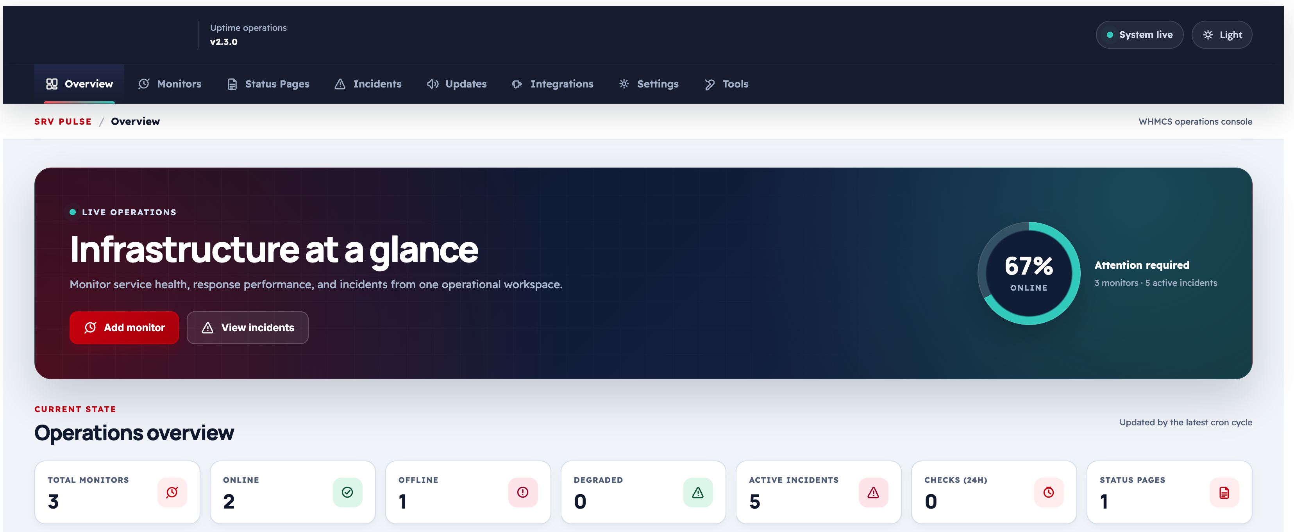Click the Overview grid icon in the nav bar
The height and width of the screenshot is (532, 1294).
point(52,84)
